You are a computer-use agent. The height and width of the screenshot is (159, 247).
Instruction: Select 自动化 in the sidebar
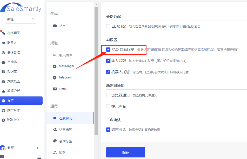pyautogui.click(x=21, y=62)
